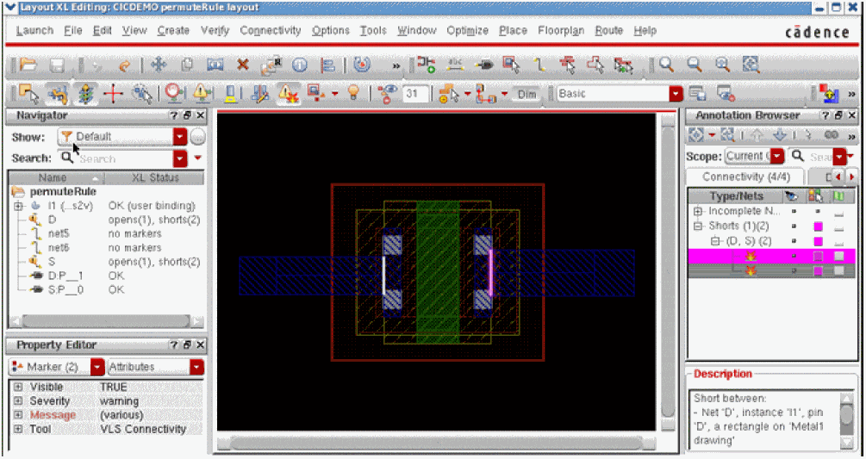This screenshot has height=459, width=866.
Task: Select the Connectivity (4/4) tab
Action: pyautogui.click(x=745, y=177)
